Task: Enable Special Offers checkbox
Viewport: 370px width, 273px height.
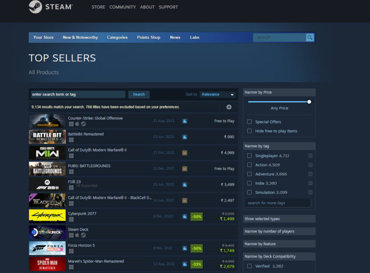Action: point(249,122)
